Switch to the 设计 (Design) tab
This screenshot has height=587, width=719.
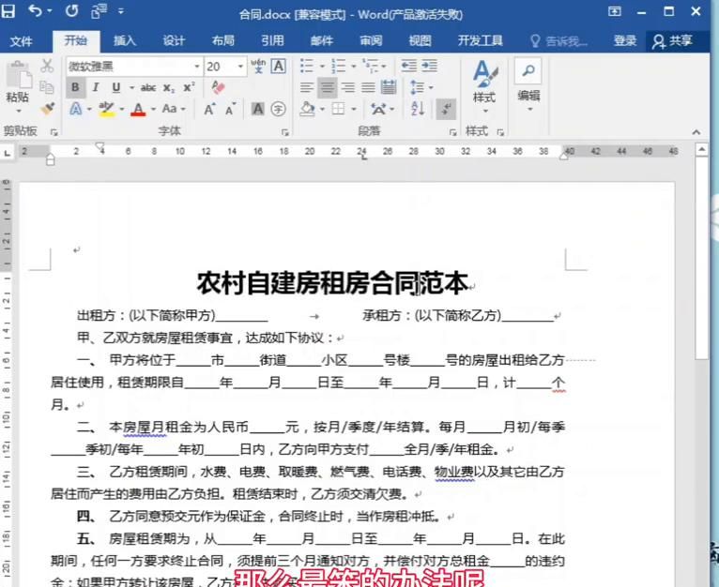click(x=174, y=40)
